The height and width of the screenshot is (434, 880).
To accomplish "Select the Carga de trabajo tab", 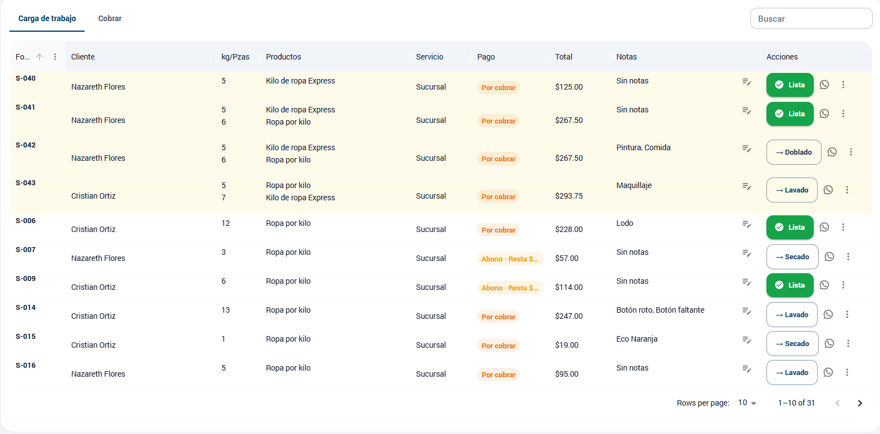I will click(47, 18).
